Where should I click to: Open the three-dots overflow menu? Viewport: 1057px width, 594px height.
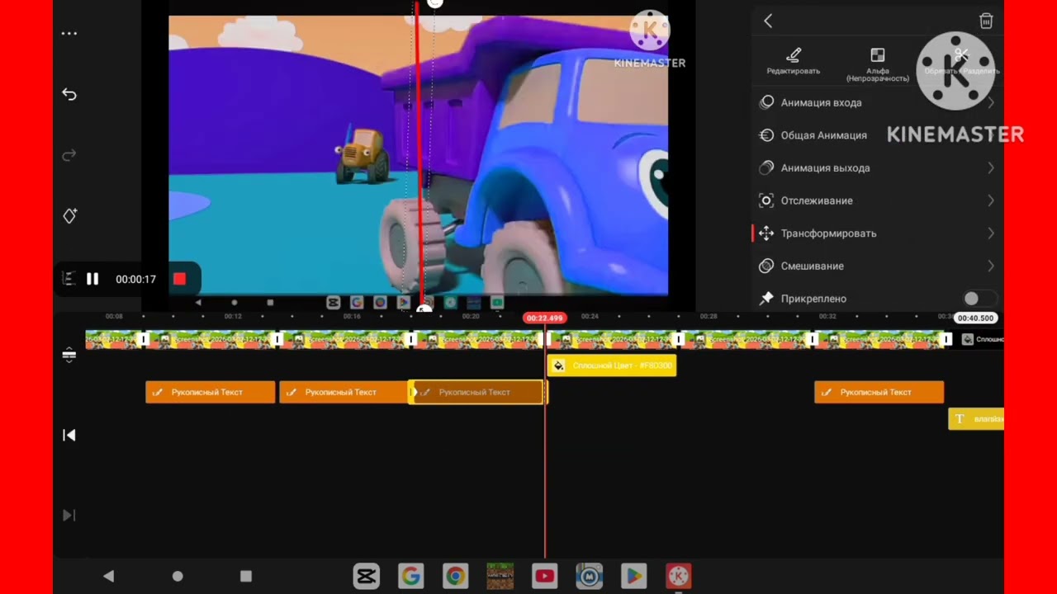point(69,34)
